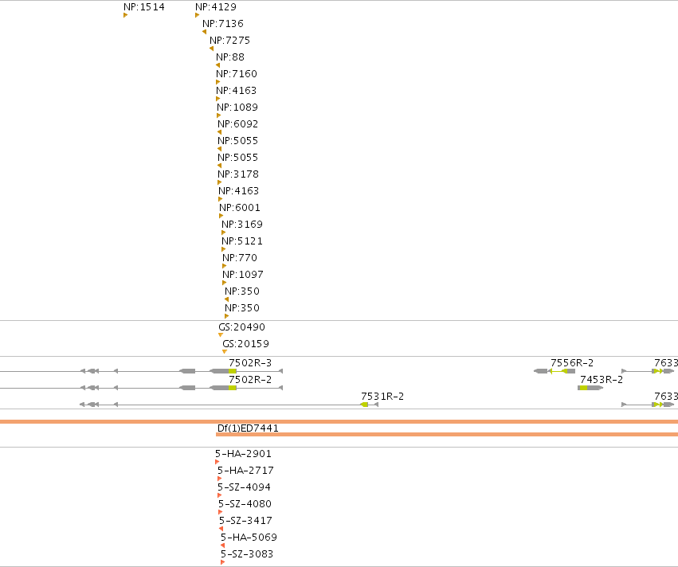Click the arrowhead under NP:3169
The width and height of the screenshot is (678, 567).
point(224,233)
